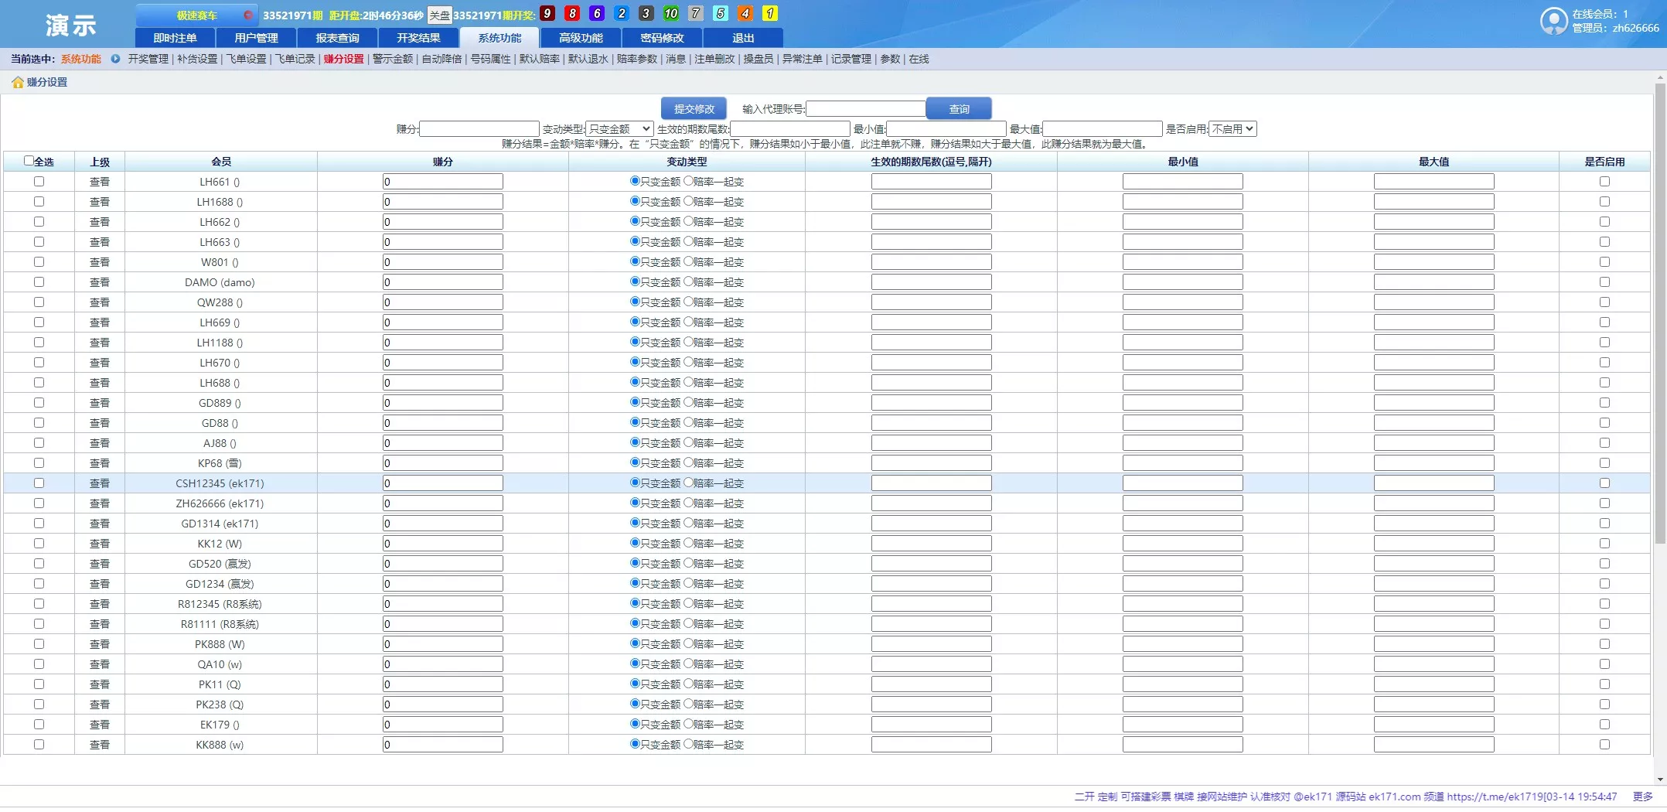Click the dark red number 9 ball
Screen dimensions: 1667x812
[547, 14]
